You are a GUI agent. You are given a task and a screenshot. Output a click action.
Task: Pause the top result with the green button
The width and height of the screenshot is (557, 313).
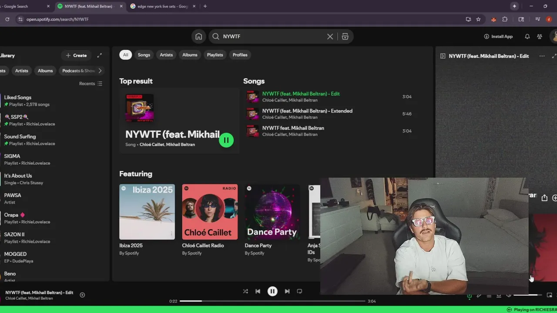(x=226, y=140)
